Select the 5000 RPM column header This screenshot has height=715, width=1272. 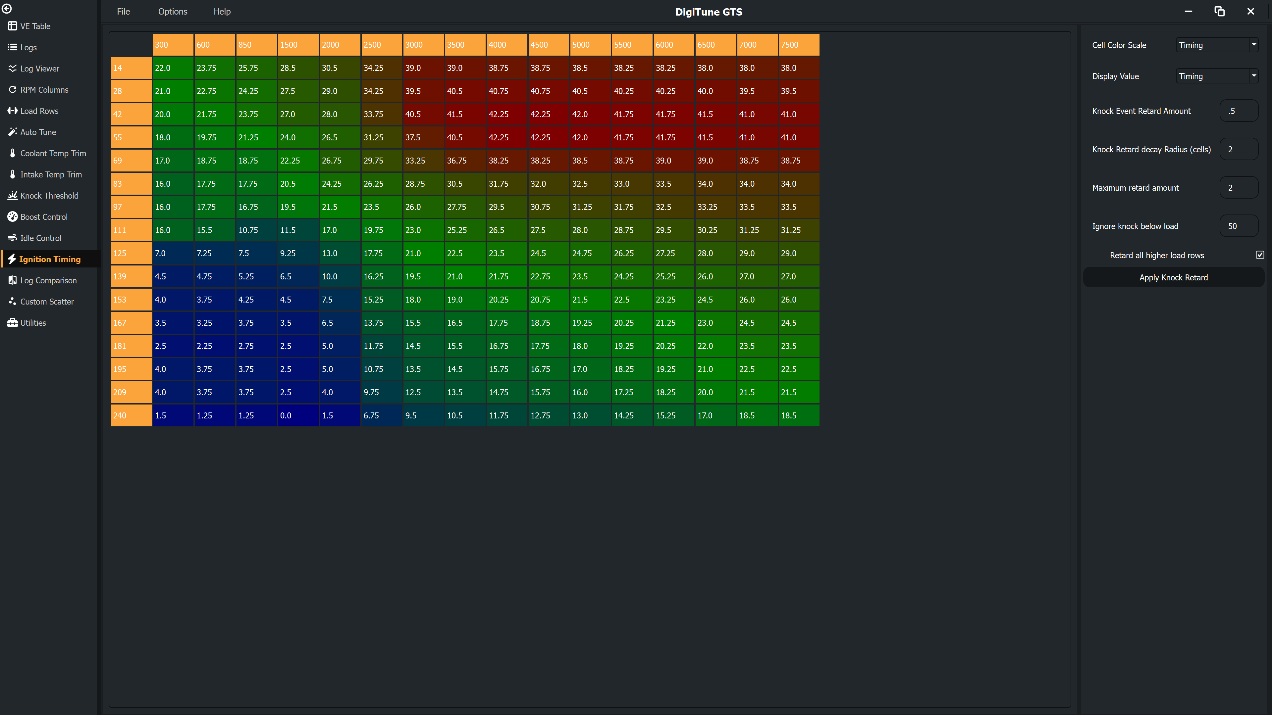pyautogui.click(x=590, y=44)
